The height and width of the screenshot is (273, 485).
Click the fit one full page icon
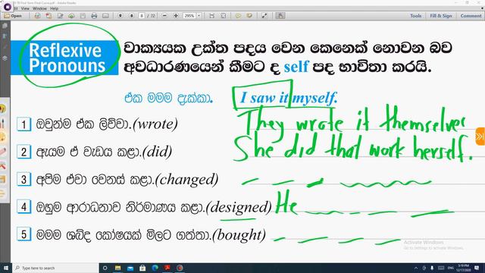(x=223, y=16)
